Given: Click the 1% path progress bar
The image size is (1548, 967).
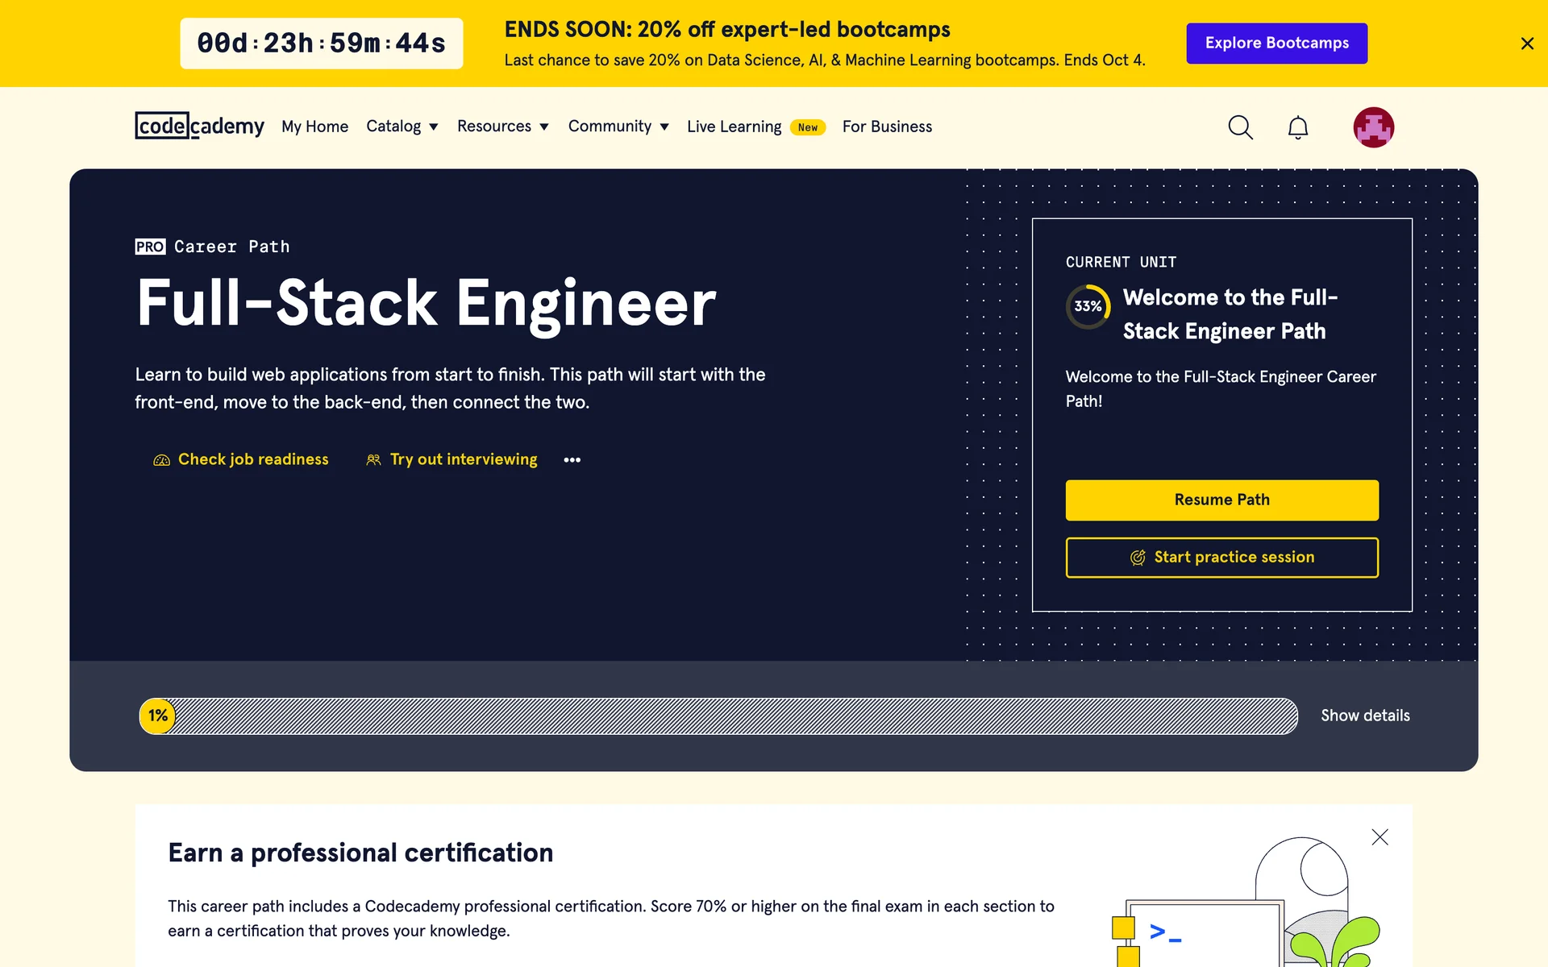Looking at the screenshot, I should pos(718,716).
